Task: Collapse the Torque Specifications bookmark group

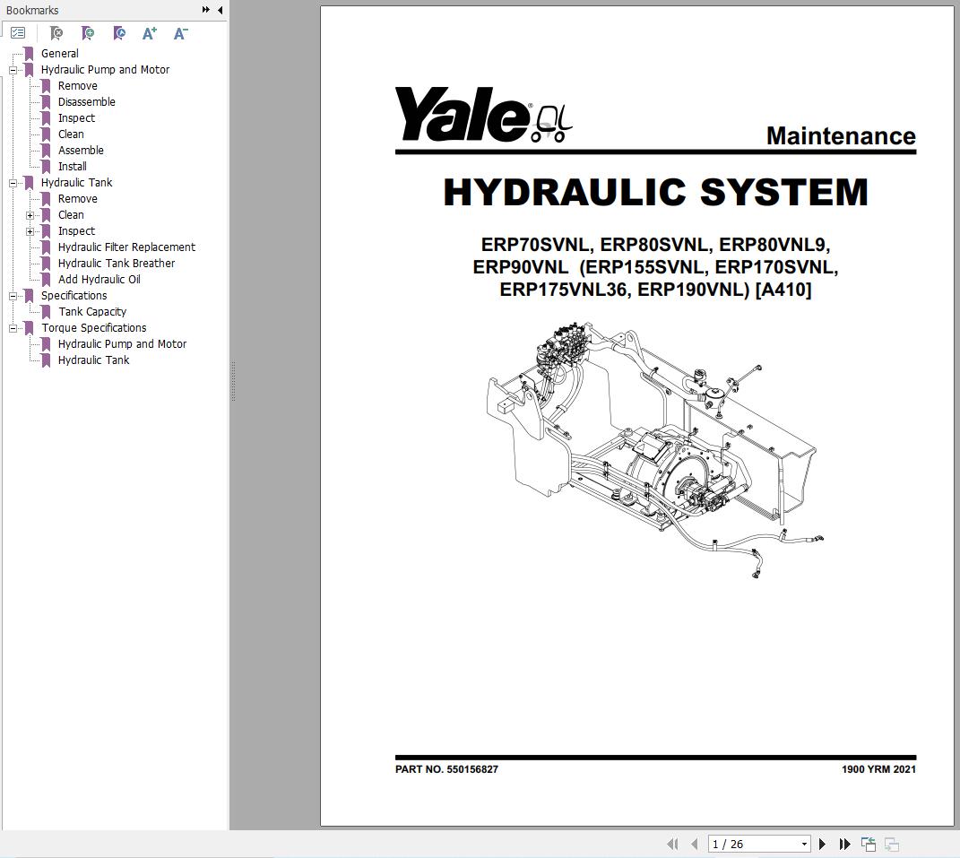Action: (12, 327)
